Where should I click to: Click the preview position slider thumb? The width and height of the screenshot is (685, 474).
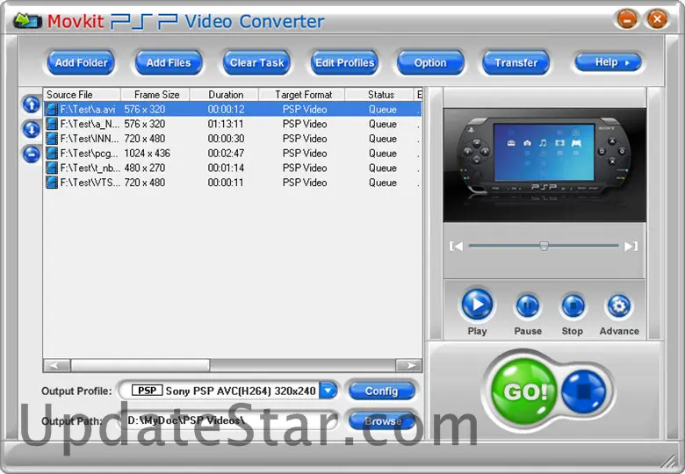[544, 246]
